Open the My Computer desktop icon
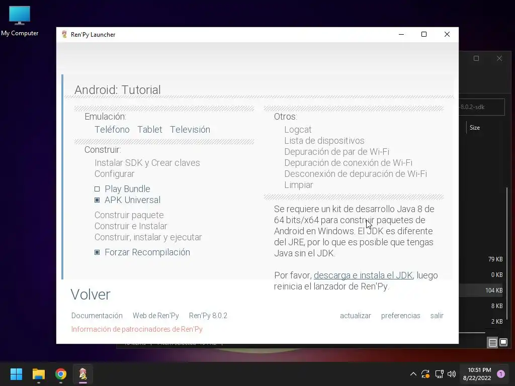This screenshot has height=386, width=515. pyautogui.click(x=20, y=21)
